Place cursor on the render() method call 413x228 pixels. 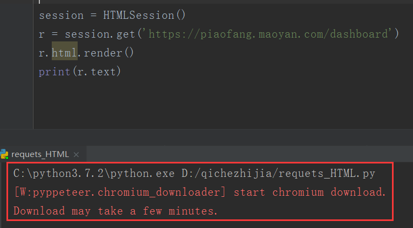pyautogui.click(x=109, y=53)
